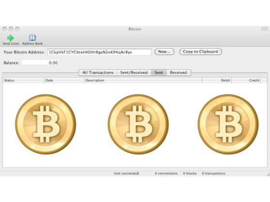The width and height of the screenshot is (270, 202).
Task: Click the toolbar toggle pill at title bar right
Action: [x=264, y=29]
